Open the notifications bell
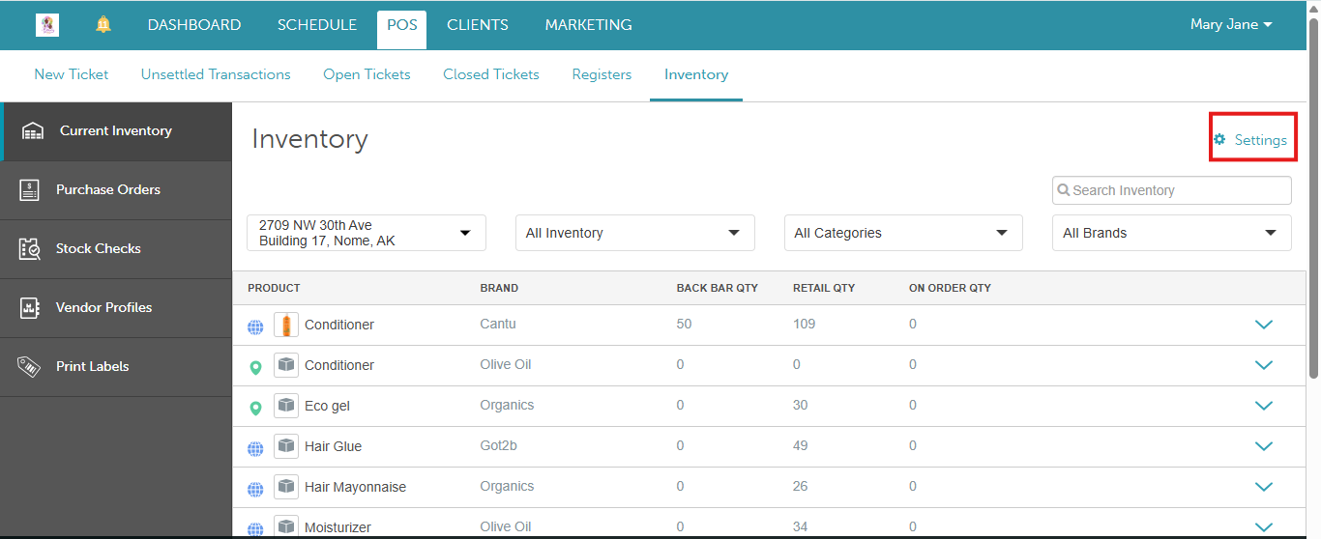Viewport: 1321px width, 539px height. [x=103, y=25]
